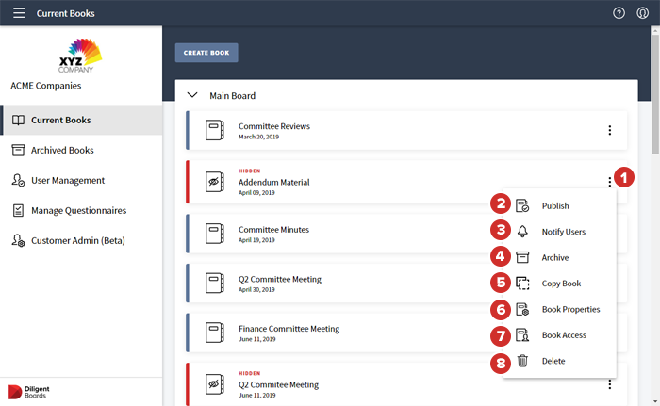Click the Notify Users bell icon
The width and height of the screenshot is (660, 406).
click(x=522, y=232)
